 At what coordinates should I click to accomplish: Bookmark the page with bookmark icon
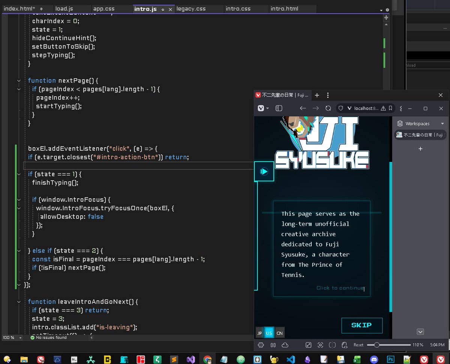(x=390, y=108)
